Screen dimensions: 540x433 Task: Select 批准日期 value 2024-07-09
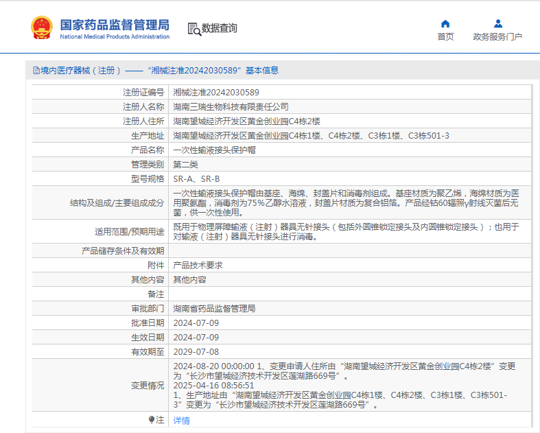(x=196, y=323)
